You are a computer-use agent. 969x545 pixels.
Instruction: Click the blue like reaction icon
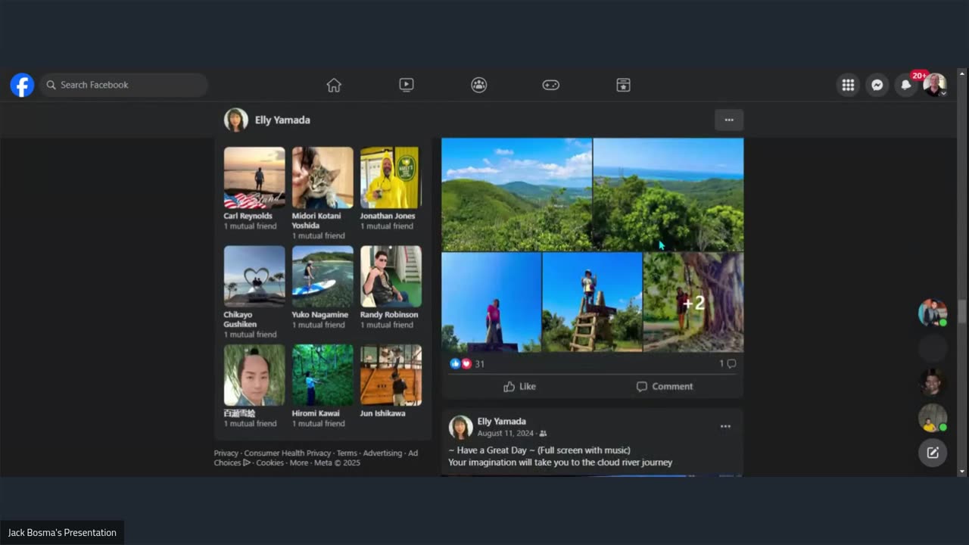click(455, 364)
